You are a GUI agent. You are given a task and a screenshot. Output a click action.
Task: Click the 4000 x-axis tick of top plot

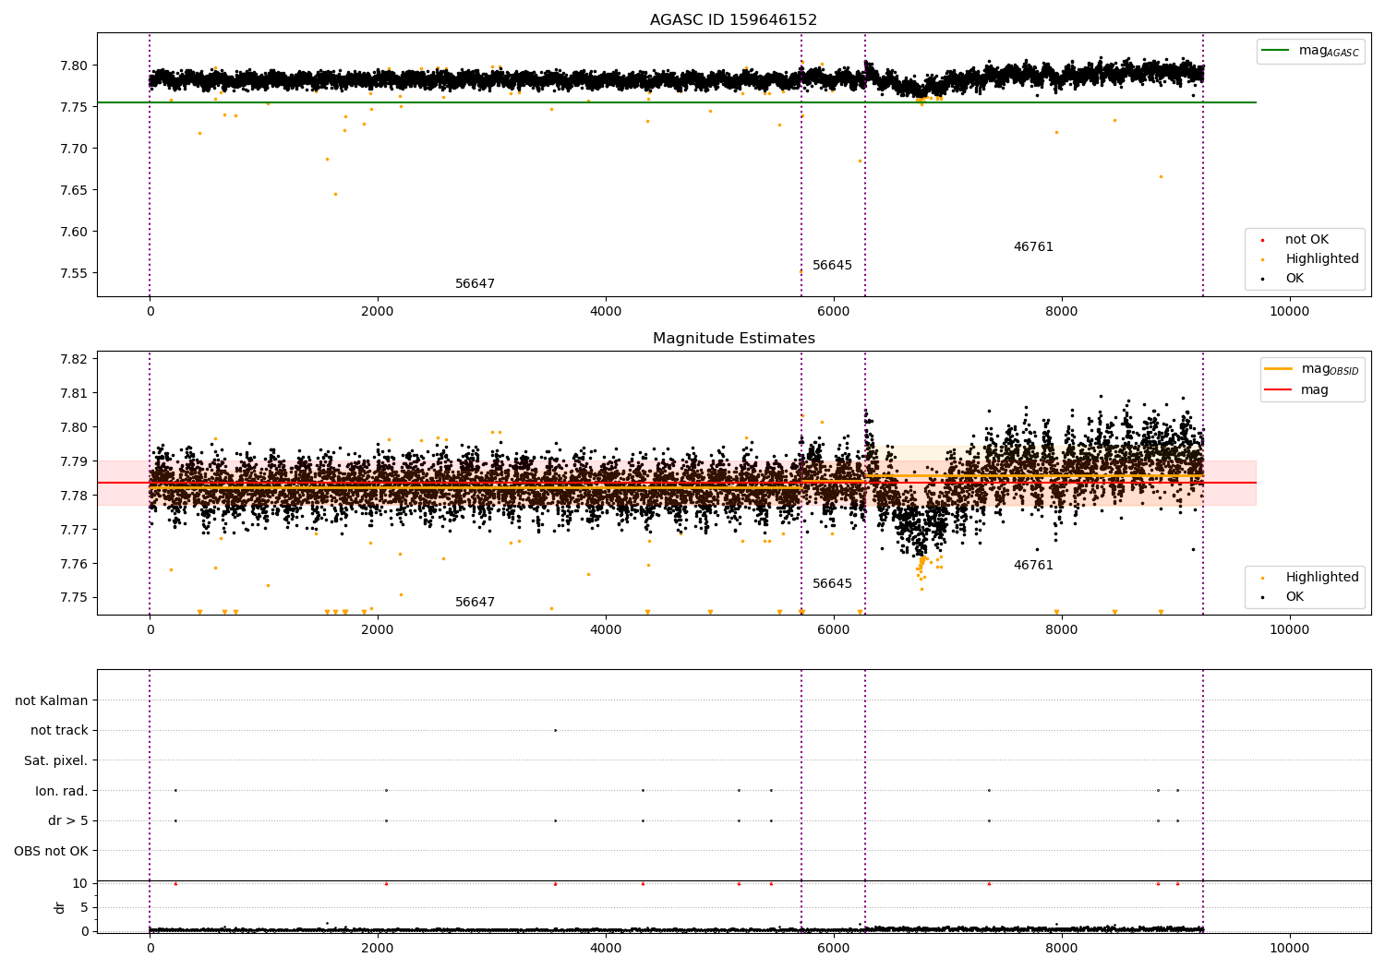[x=606, y=311]
